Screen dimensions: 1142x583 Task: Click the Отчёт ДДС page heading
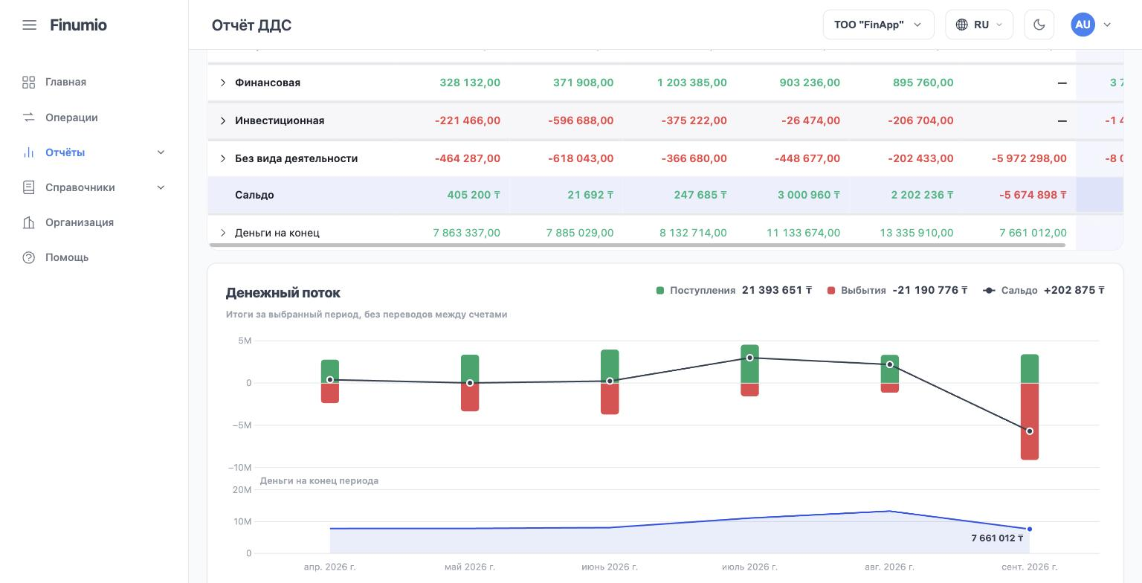[251, 25]
